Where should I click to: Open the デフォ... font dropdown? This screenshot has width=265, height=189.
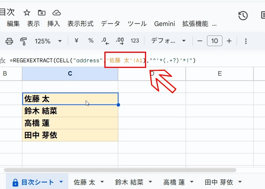coord(168,41)
